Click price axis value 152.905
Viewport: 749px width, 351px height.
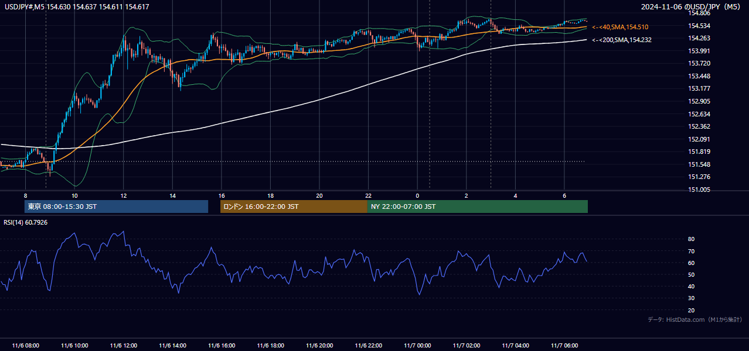point(700,101)
